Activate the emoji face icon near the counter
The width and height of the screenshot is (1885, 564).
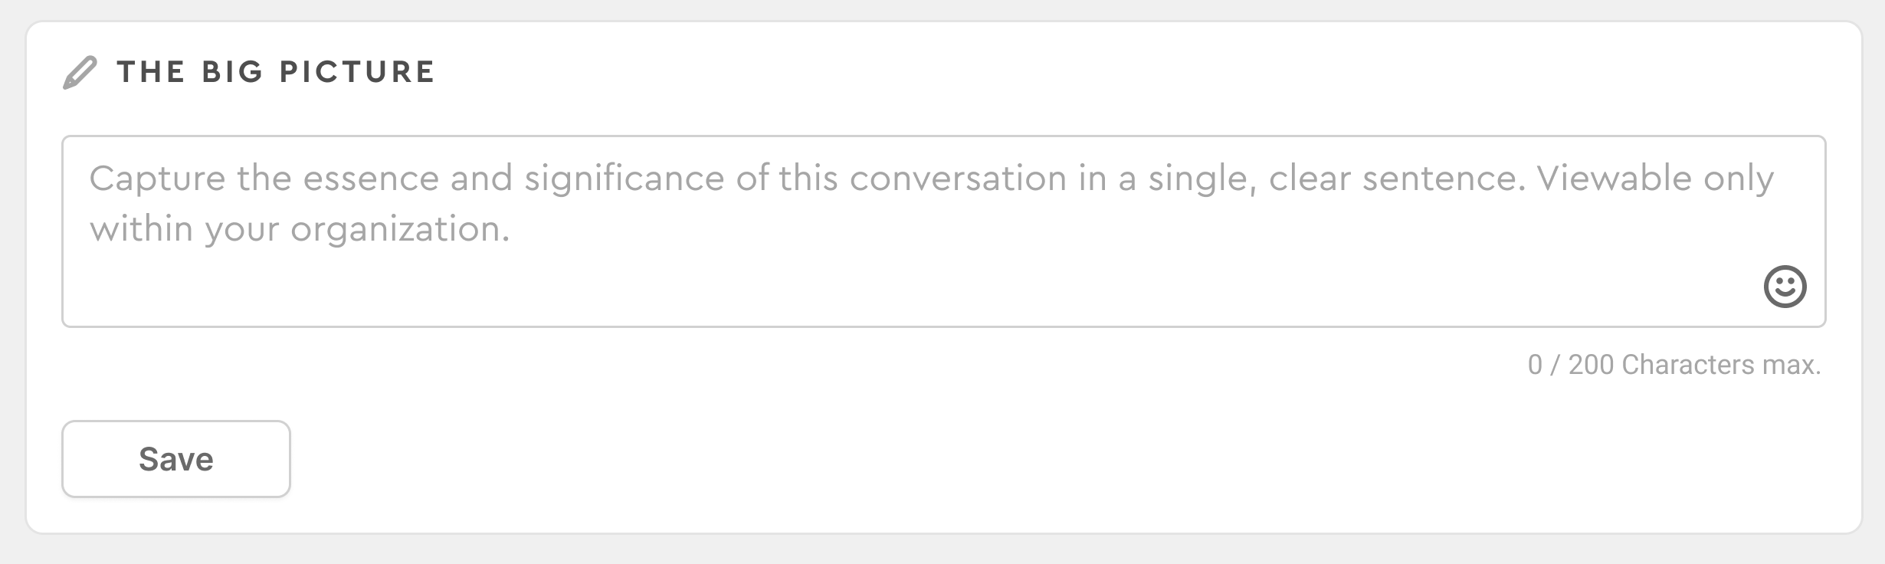tap(1785, 287)
